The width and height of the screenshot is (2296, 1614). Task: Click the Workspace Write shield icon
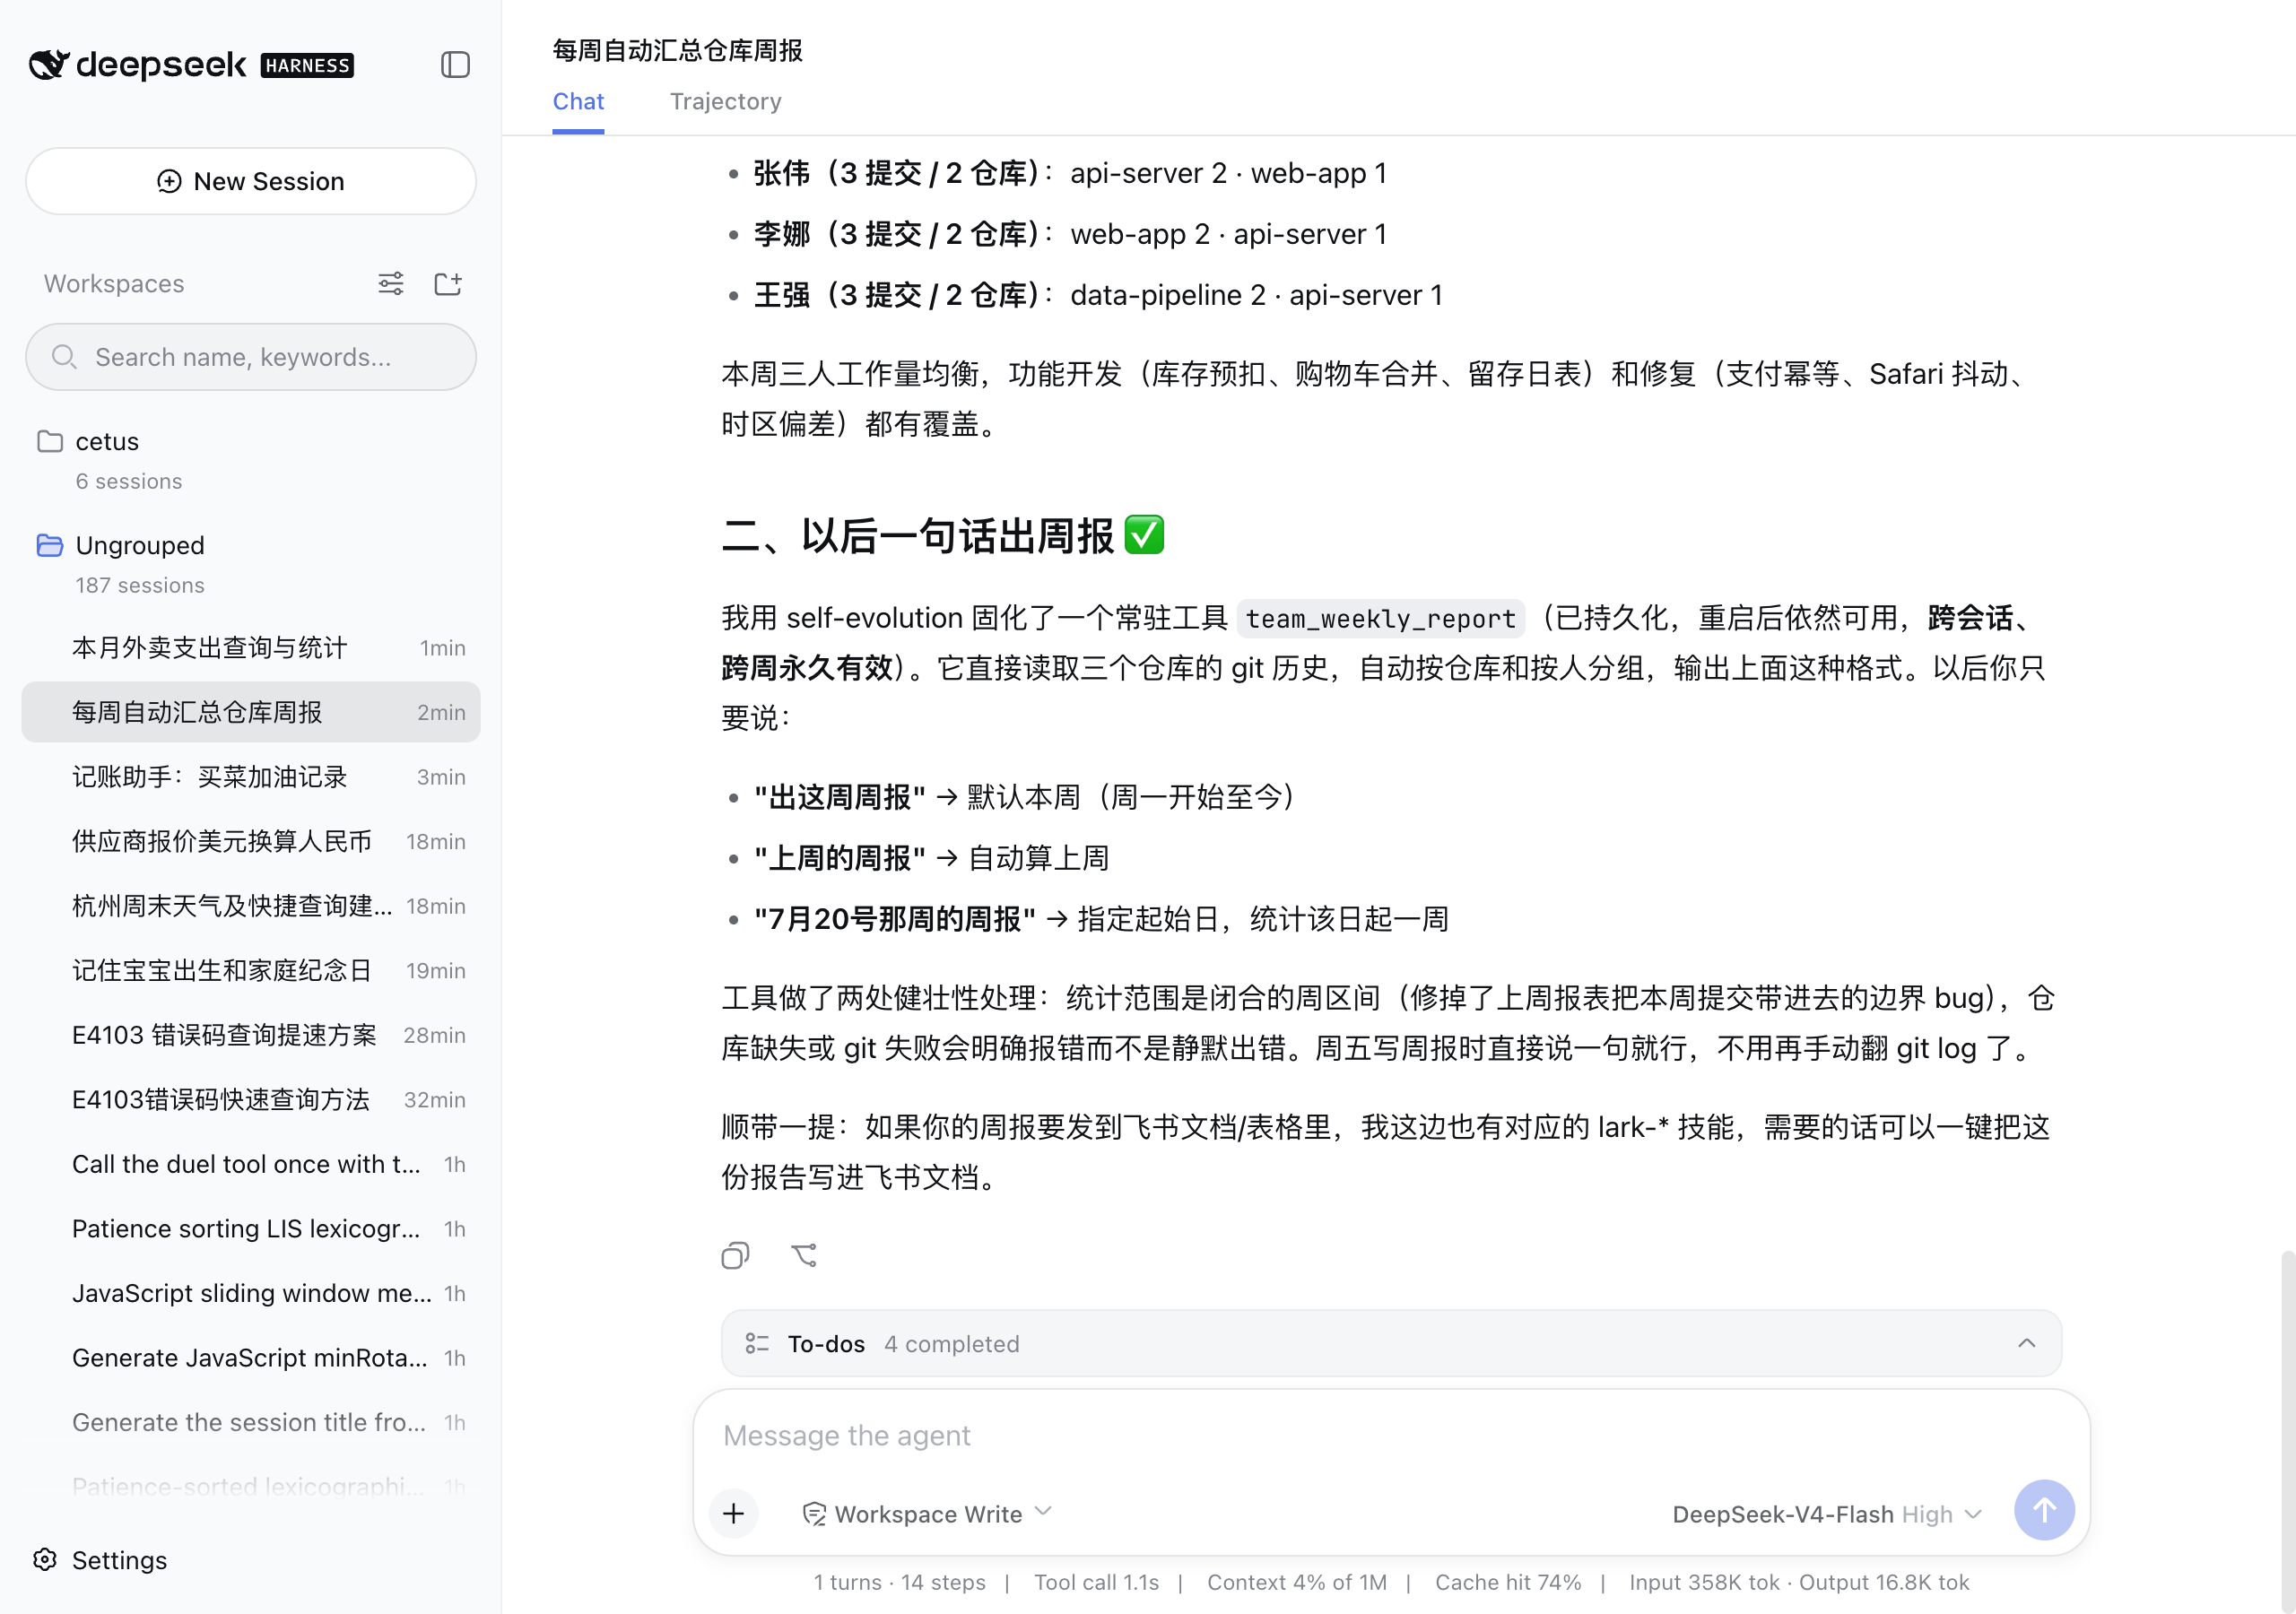tap(814, 1514)
